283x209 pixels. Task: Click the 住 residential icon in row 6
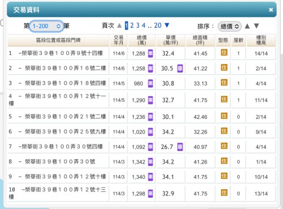[x=224, y=131]
